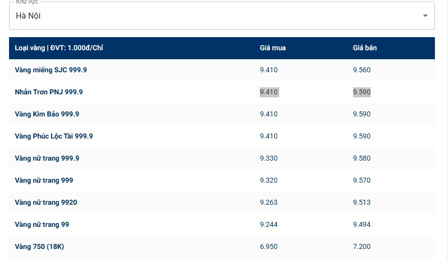Select the Vàng miếng SJC 999.9 row
Viewport: 448px width, 261px height.
51,70
